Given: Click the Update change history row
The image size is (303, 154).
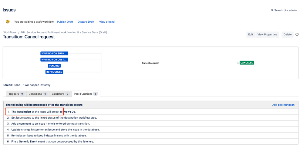Looking at the screenshot, I should pos(151,129).
